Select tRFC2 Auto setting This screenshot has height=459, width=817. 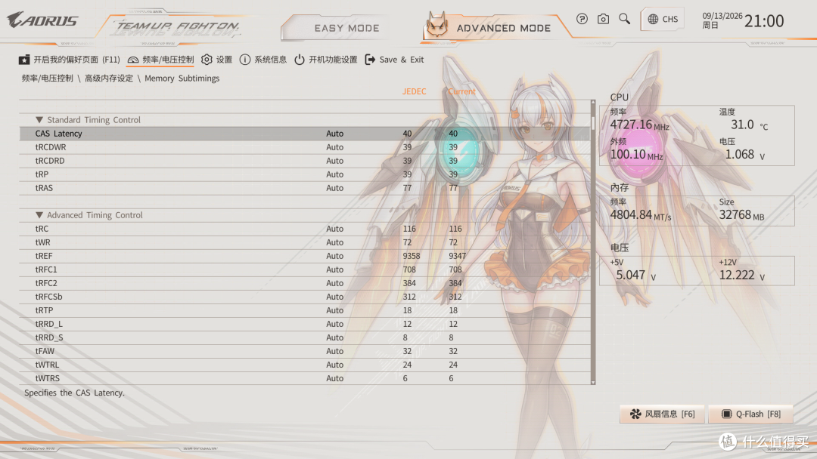334,283
